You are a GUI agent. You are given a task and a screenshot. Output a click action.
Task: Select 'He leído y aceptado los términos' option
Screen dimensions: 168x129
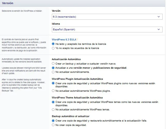53,44
